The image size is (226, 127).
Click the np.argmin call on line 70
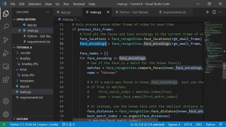(146, 116)
